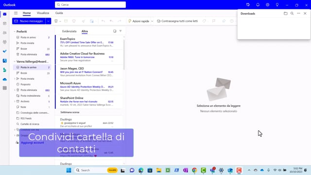Open the Microsoft Azure weekly digest email

(89, 87)
